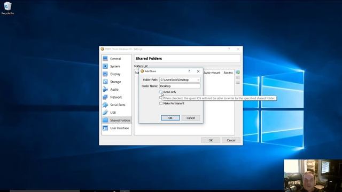Click the Add Share help question mark
The height and width of the screenshot is (192, 342).
coord(189,71)
